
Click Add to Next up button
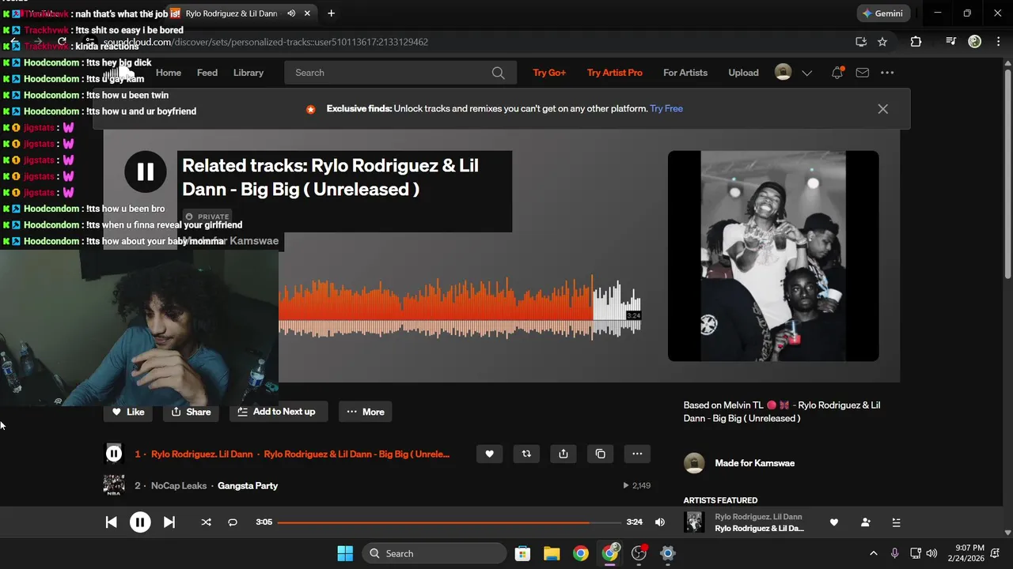[x=277, y=412]
